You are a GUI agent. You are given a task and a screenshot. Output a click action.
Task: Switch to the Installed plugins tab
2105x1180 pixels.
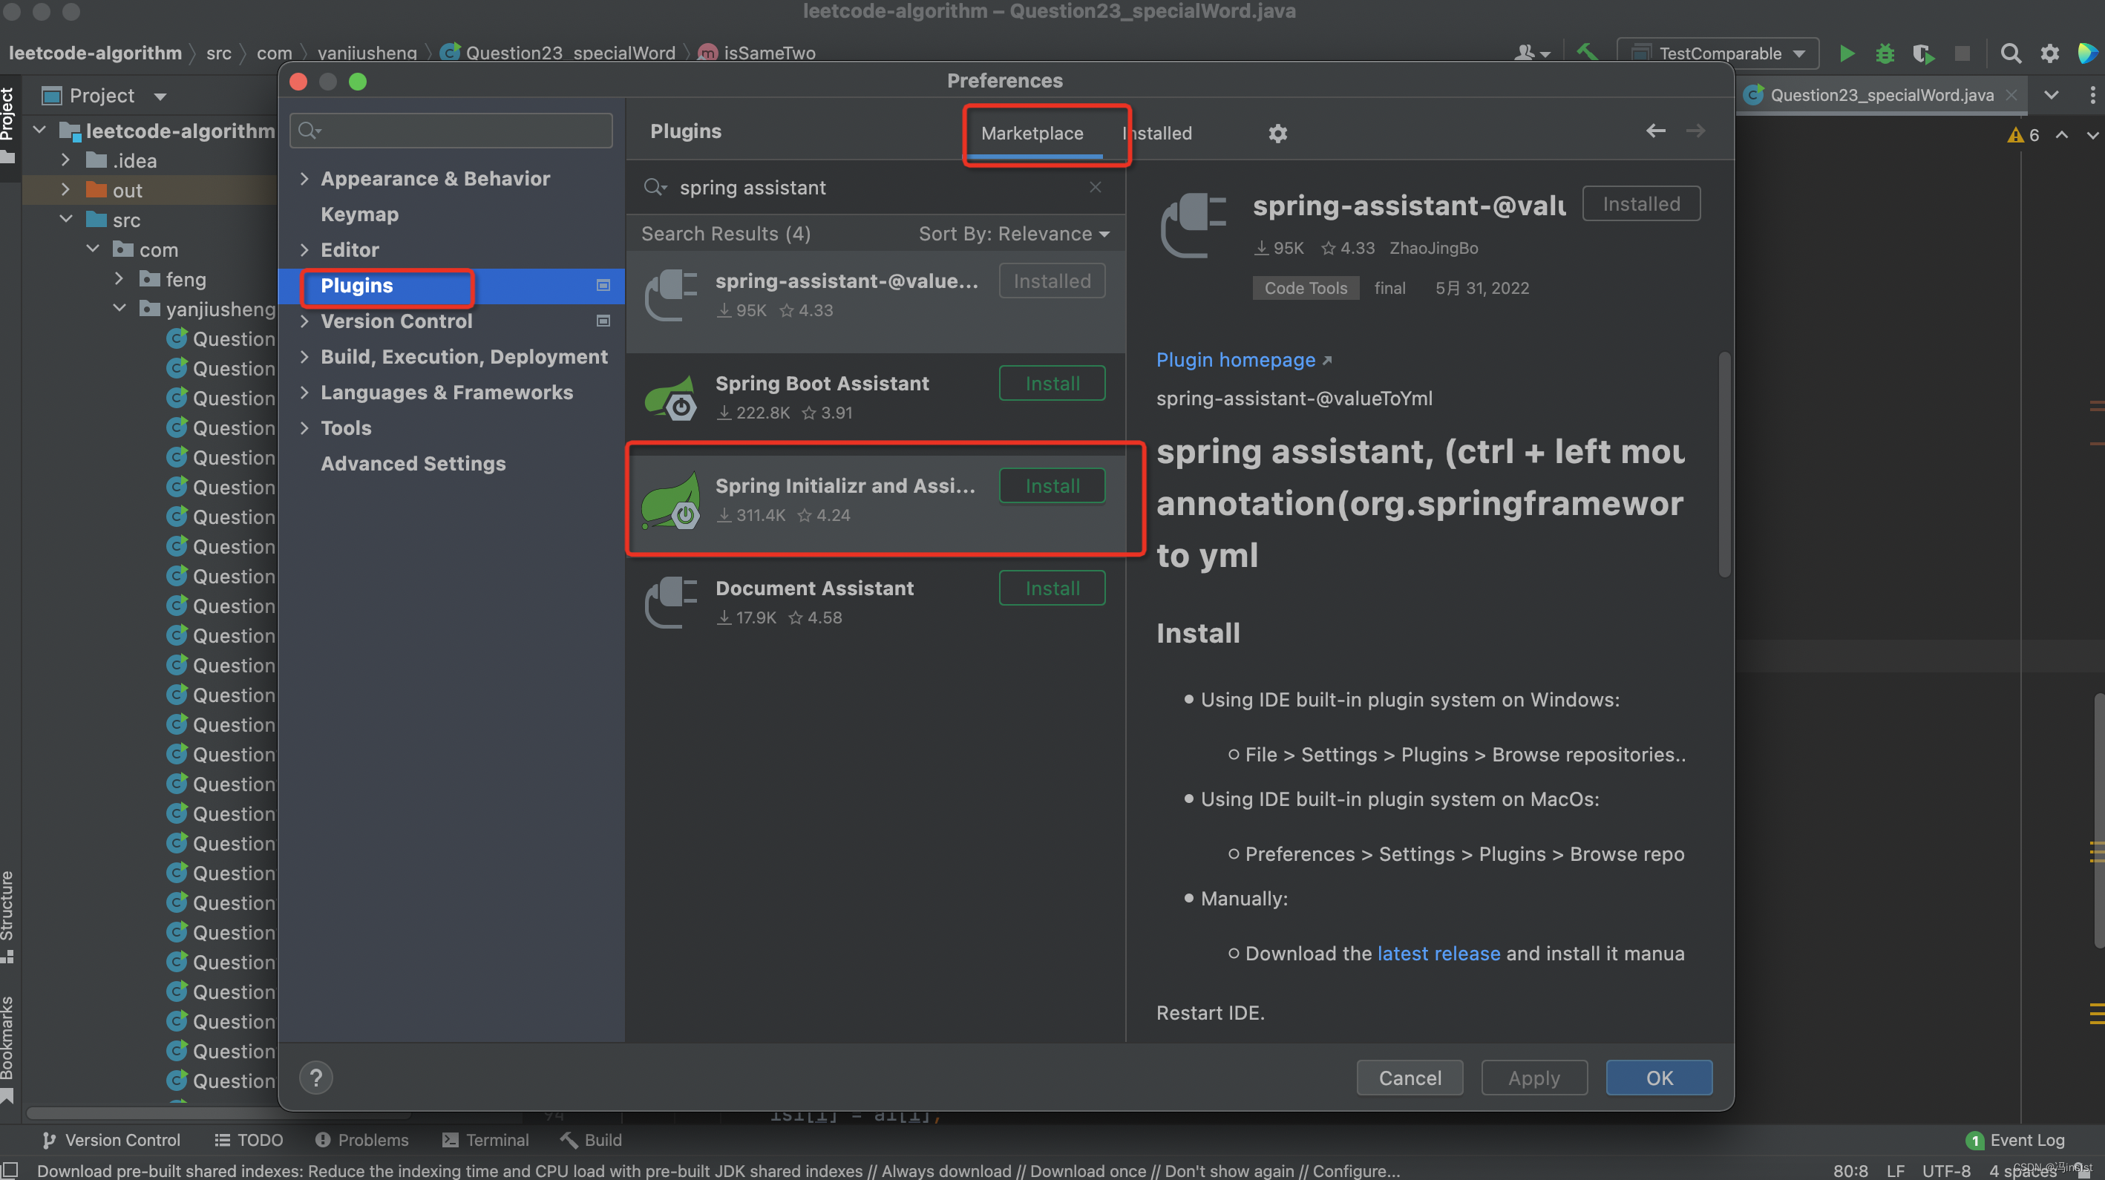(x=1160, y=133)
